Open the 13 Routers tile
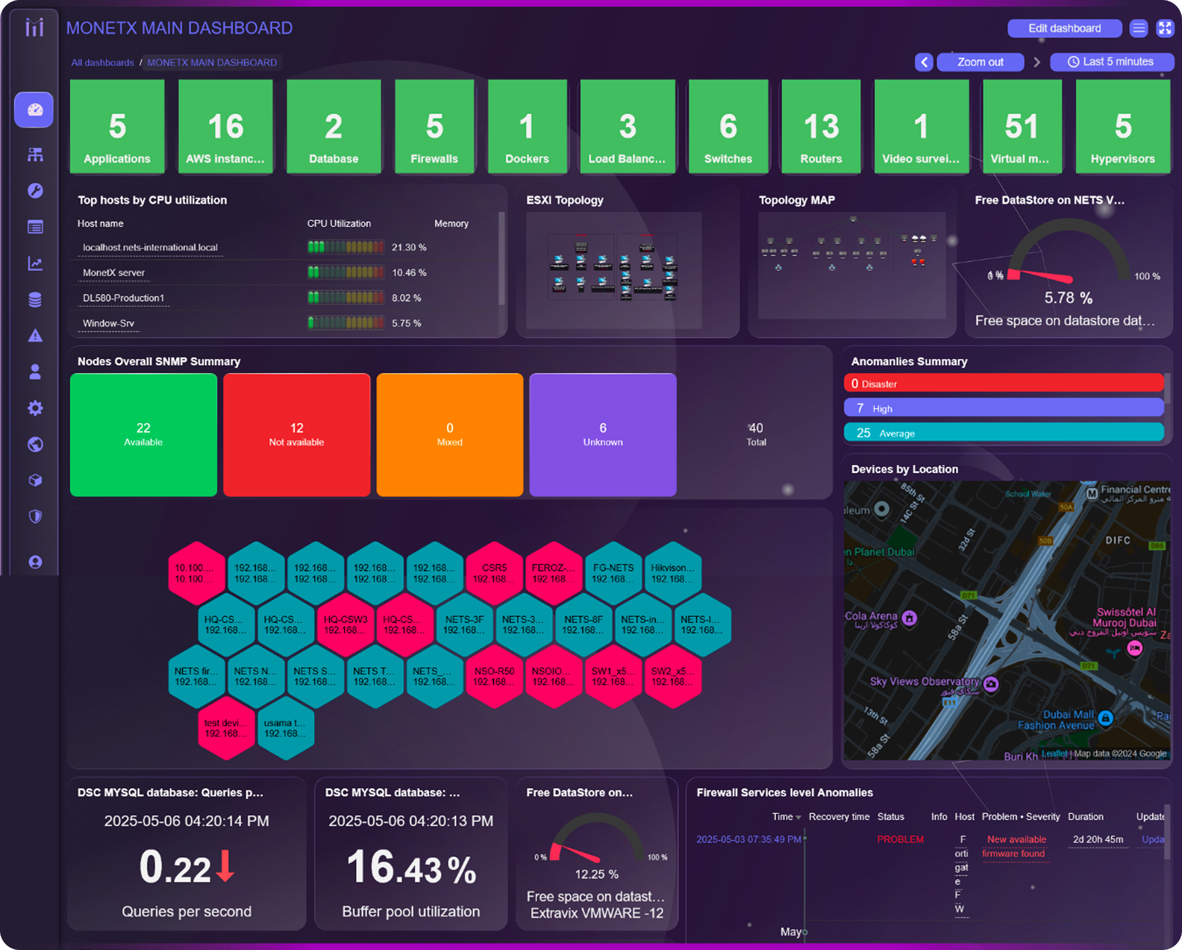This screenshot has width=1182, height=950. (x=821, y=126)
